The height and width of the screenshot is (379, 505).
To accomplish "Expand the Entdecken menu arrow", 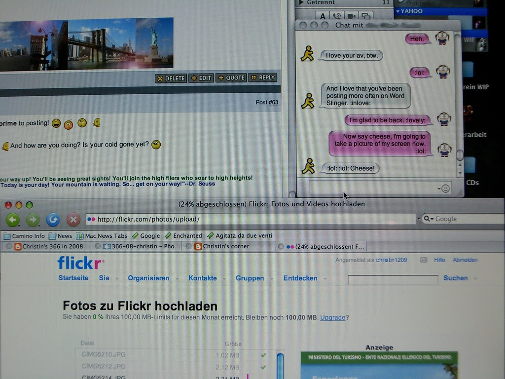I will 325,278.
